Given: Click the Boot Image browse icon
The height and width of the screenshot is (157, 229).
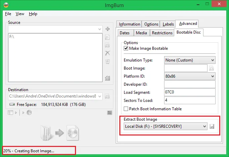Looking at the screenshot, I should tap(212, 68).
